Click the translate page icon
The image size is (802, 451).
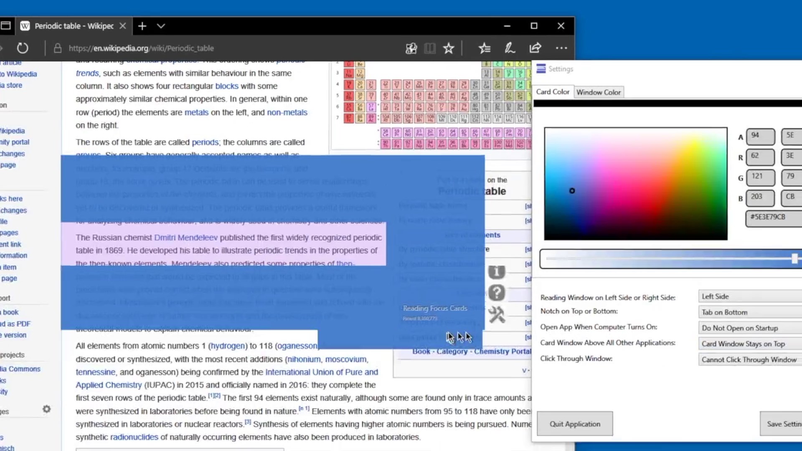pyautogui.click(x=411, y=48)
